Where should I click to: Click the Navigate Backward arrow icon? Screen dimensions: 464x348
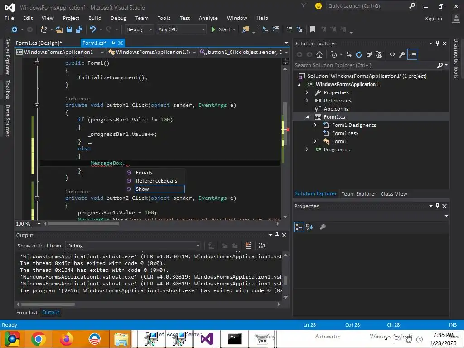point(14,29)
